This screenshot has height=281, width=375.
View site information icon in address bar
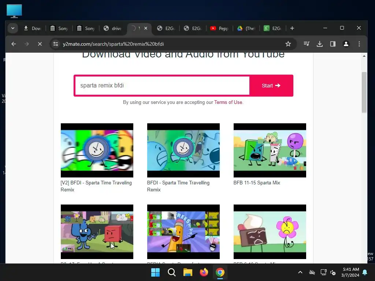[x=56, y=44]
